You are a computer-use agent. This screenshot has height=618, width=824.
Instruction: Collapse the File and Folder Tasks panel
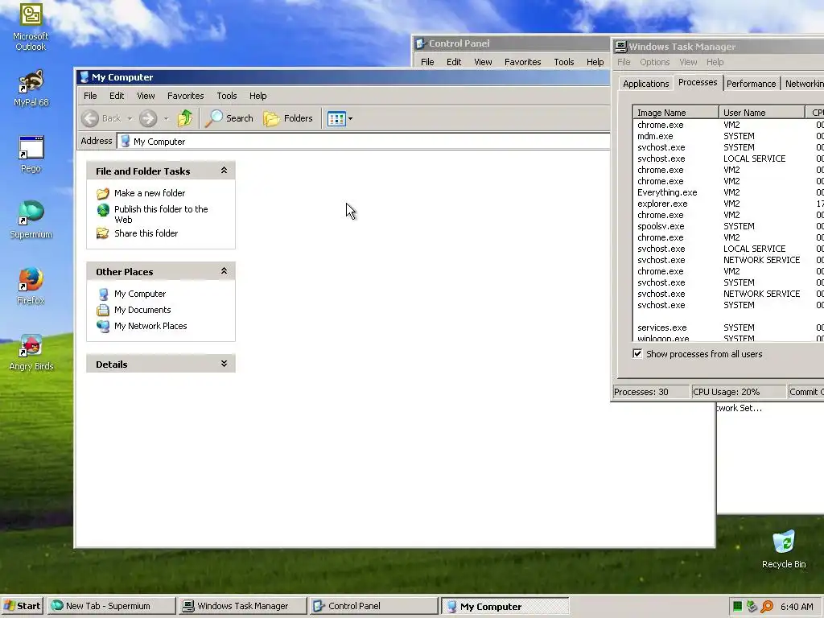click(x=224, y=171)
